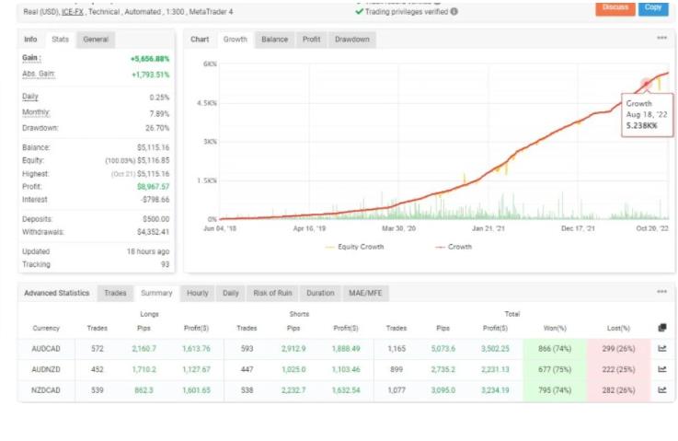Open the Risk of Ruin tab
The width and height of the screenshot is (678, 441).
tap(272, 293)
